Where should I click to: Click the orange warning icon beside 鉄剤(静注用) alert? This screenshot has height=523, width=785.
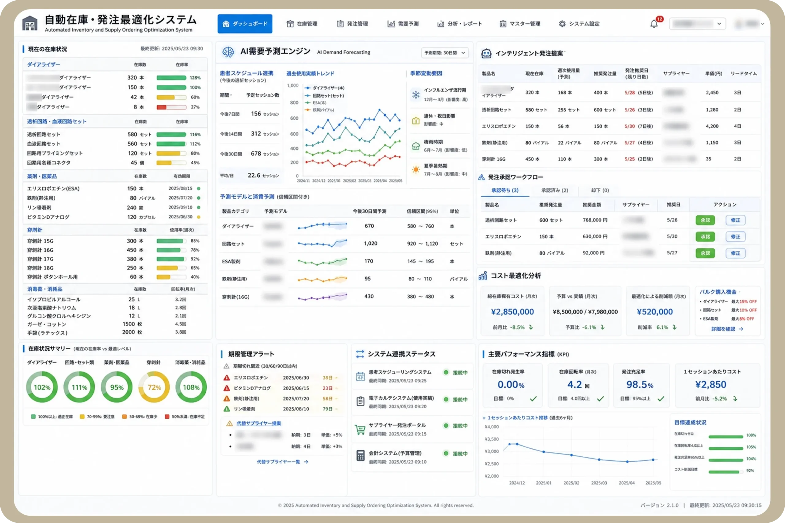tap(227, 398)
